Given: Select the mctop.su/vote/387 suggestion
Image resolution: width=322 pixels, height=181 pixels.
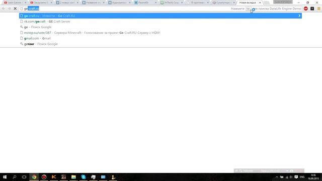Looking at the screenshot, I should point(160,33).
